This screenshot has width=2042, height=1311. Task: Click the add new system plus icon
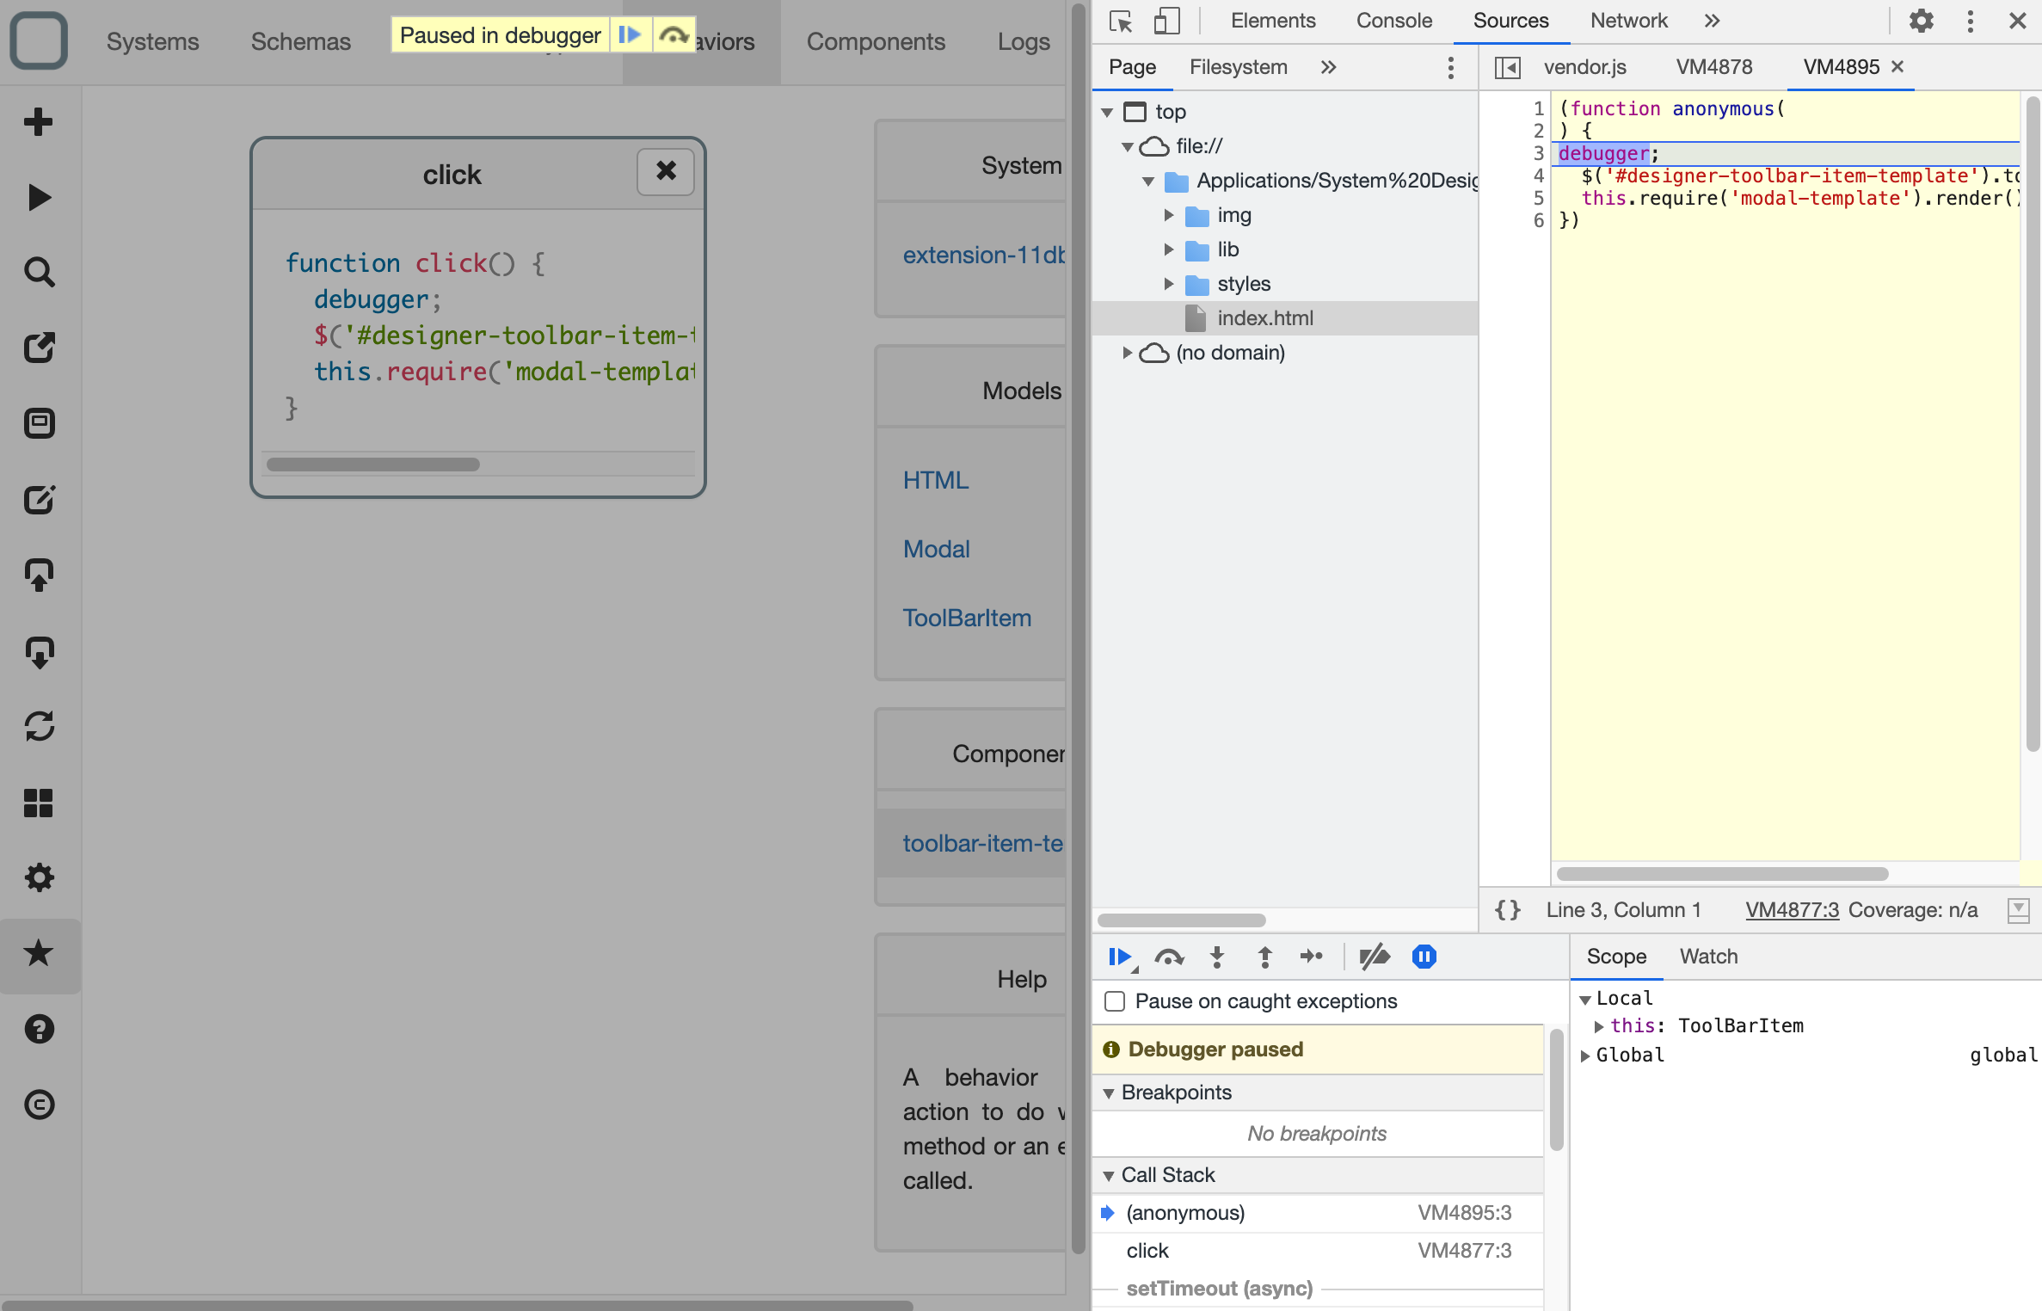point(41,119)
